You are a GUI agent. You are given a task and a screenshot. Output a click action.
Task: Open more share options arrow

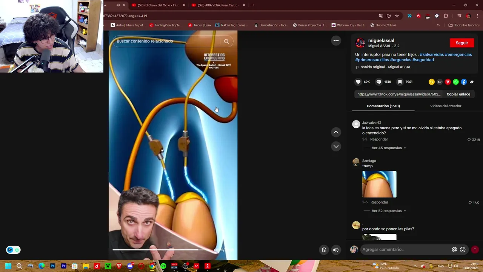pos(472,82)
